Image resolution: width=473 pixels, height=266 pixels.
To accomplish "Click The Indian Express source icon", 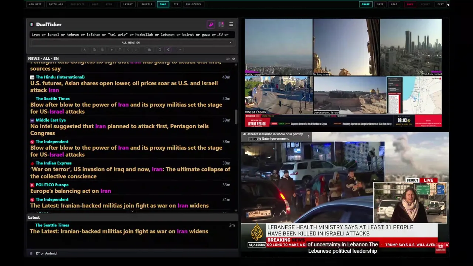I will click(x=32, y=163).
